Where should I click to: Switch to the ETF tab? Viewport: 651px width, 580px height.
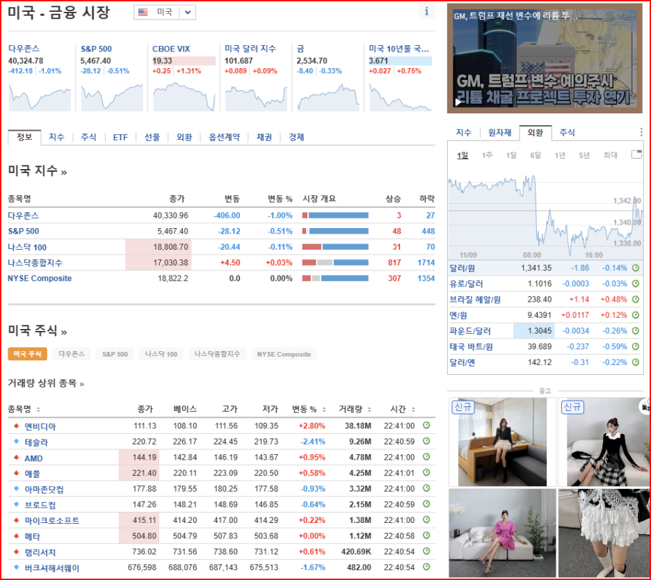pyautogui.click(x=120, y=138)
